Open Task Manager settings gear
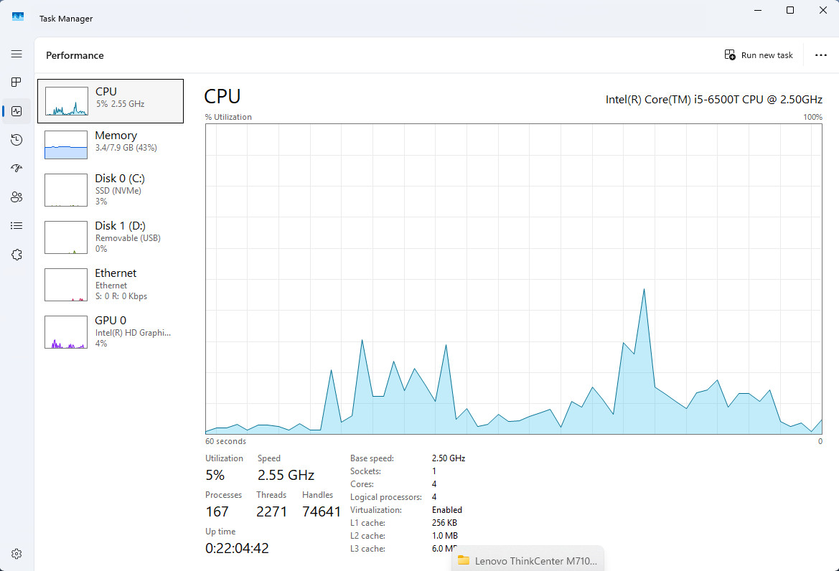 pos(17,554)
